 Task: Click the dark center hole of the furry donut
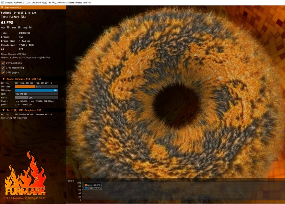tap(176, 104)
